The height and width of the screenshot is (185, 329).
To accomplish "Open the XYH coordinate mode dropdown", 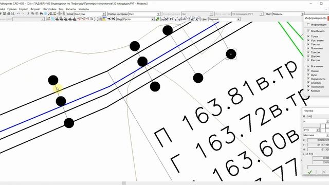I will click(311, 130).
